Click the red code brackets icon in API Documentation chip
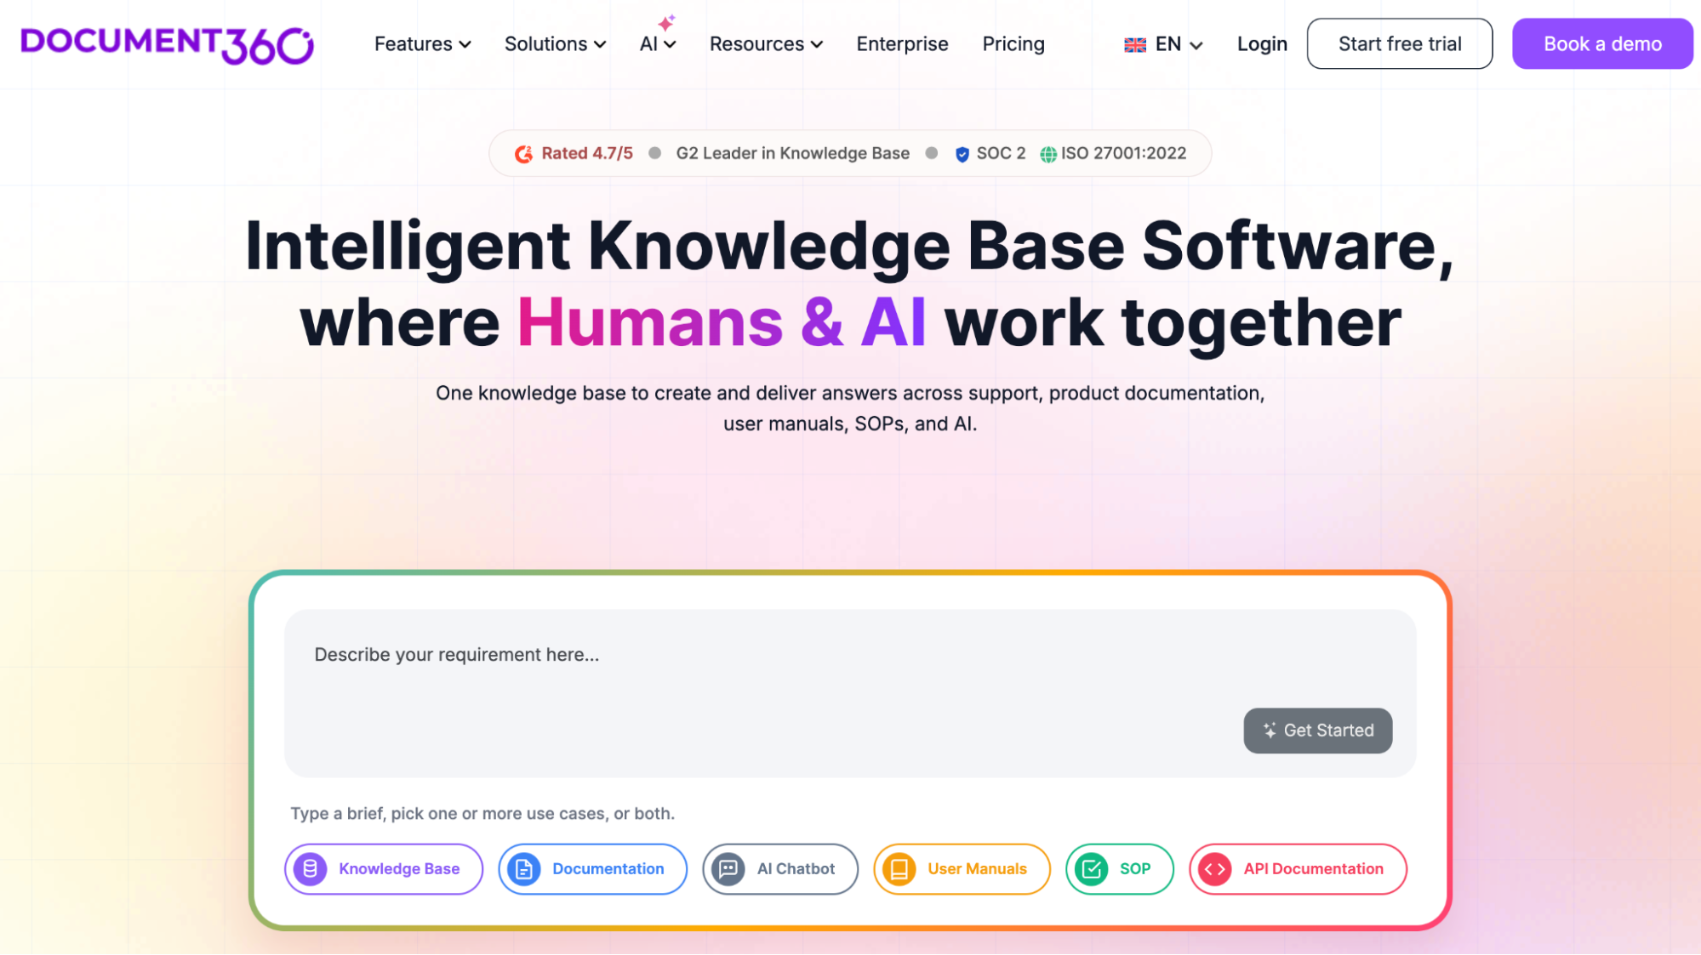Screen dimensions: 1701x955 pyautogui.click(x=1215, y=869)
